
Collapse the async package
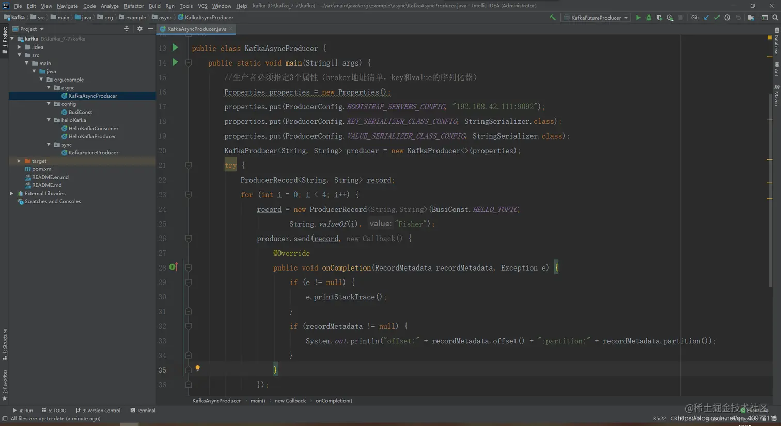click(x=49, y=88)
